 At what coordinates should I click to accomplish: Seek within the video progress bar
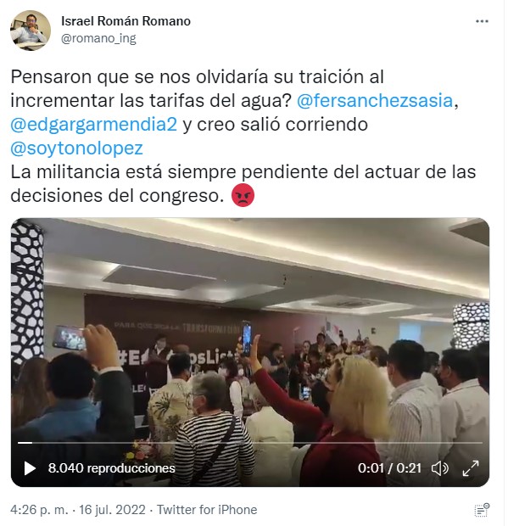click(x=250, y=443)
